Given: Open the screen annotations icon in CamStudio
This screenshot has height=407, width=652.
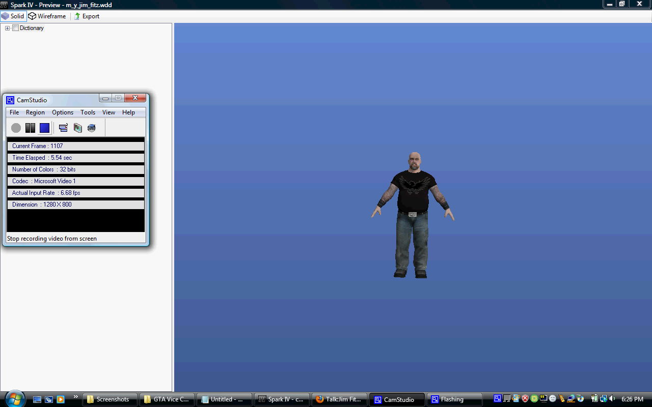Looking at the screenshot, I should pyautogui.click(x=77, y=128).
